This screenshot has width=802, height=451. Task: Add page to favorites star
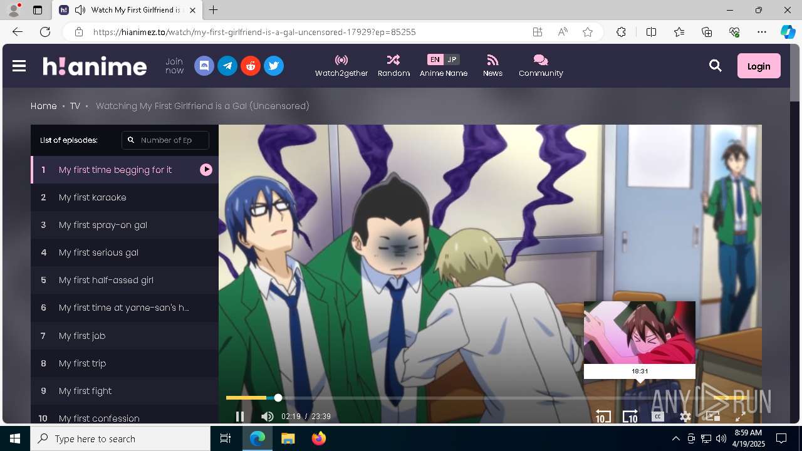pyautogui.click(x=588, y=32)
